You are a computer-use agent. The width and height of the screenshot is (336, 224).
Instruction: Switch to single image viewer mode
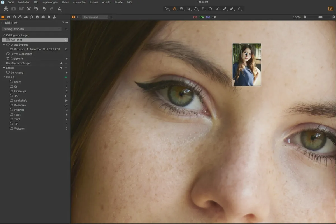tap(78, 17)
